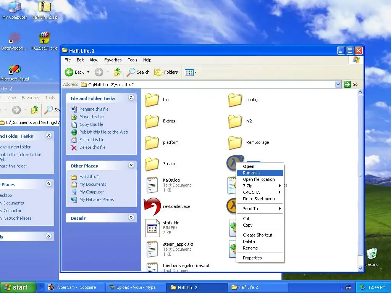Select the DataWagon desktop shortcut
Viewport: 391px width, 293px height.
(14, 41)
